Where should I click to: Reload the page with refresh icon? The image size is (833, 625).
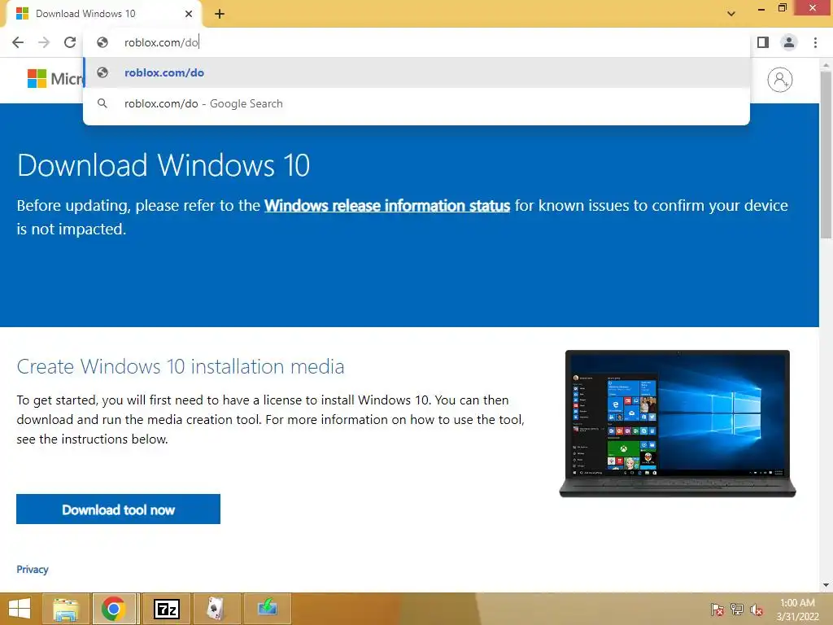pyautogui.click(x=70, y=42)
